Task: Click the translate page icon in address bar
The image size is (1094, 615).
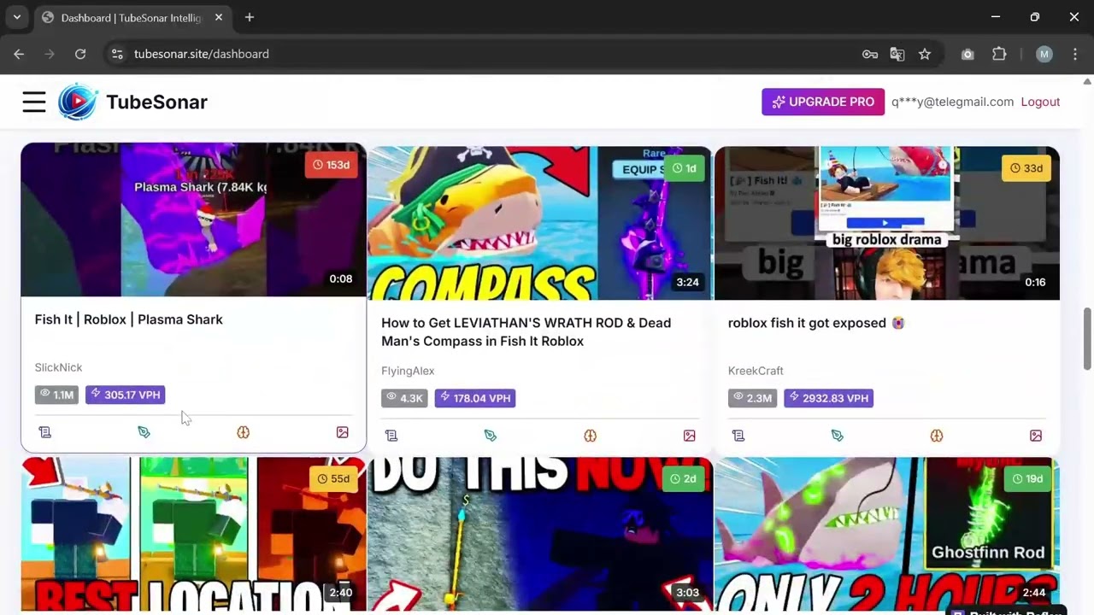Action: [x=897, y=54]
